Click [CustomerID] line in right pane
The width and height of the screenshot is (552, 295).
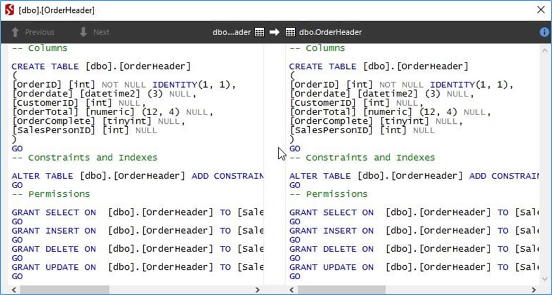click(x=357, y=103)
